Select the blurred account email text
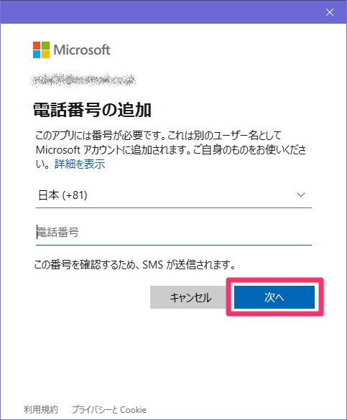 pyautogui.click(x=83, y=80)
